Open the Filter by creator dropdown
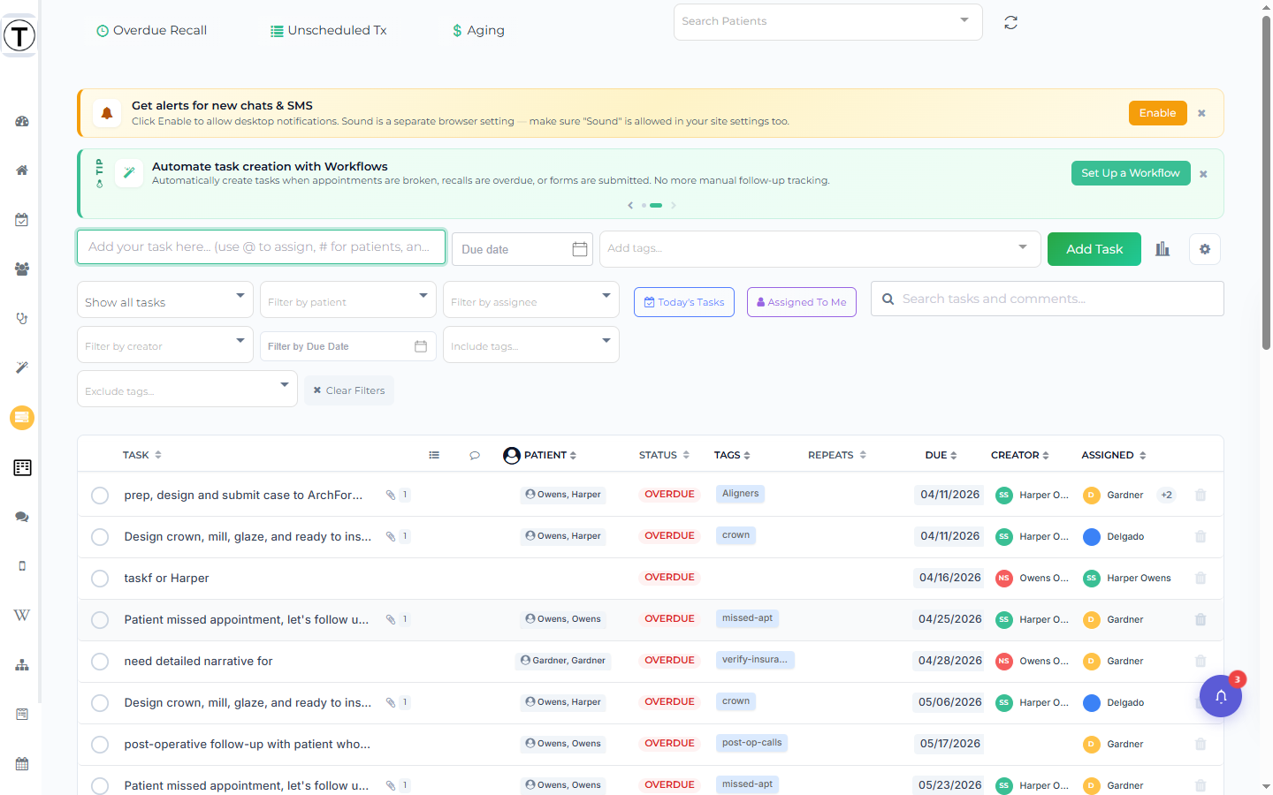The image size is (1273, 795). [x=165, y=344]
